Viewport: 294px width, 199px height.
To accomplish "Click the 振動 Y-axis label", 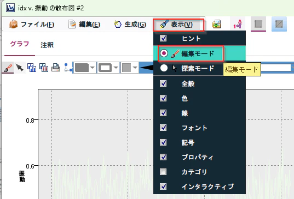I will (x=22, y=176).
